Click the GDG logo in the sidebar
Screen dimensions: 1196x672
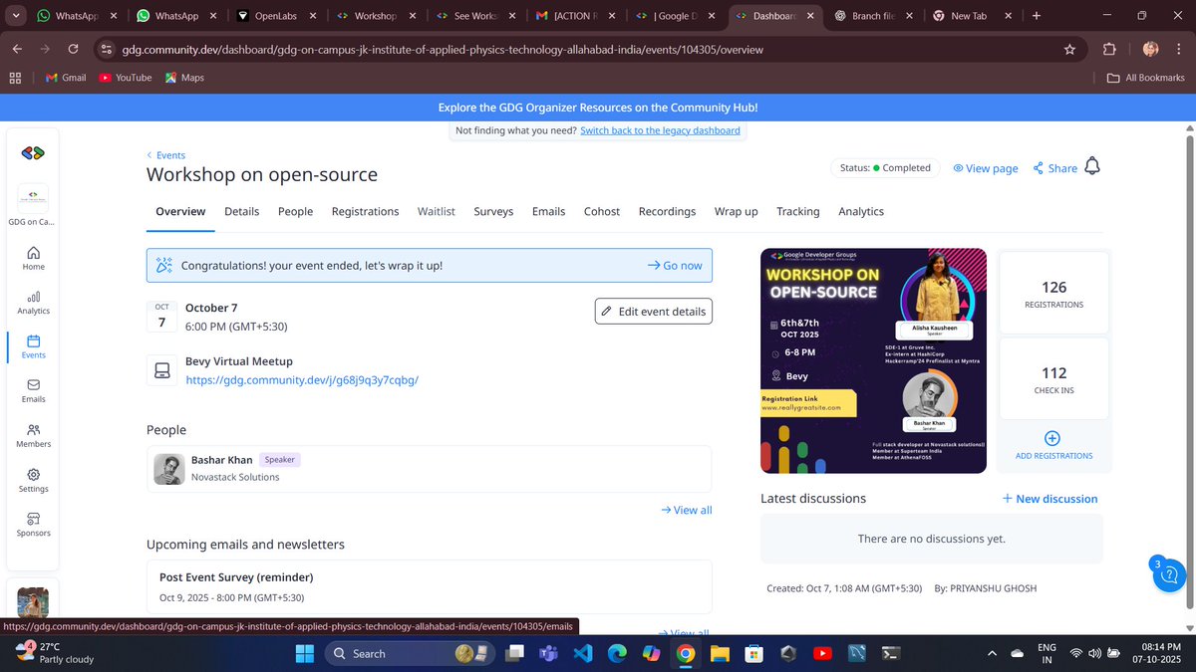(x=33, y=152)
